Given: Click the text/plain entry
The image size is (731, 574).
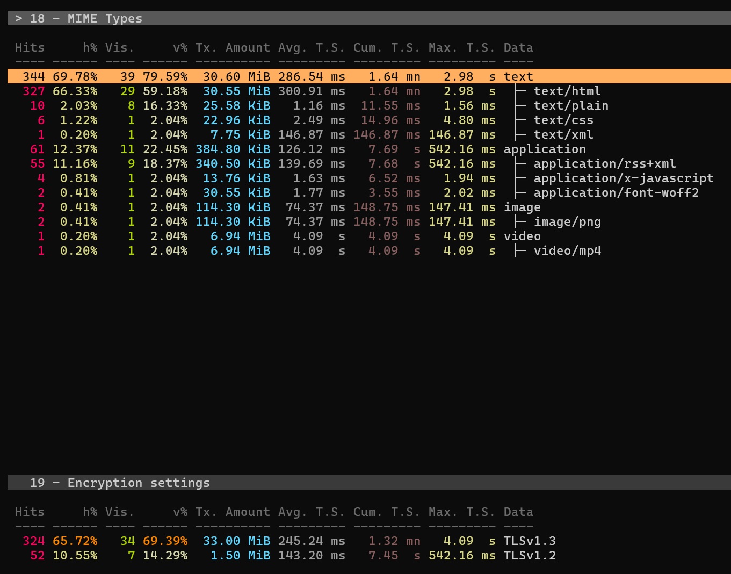Looking at the screenshot, I should click(570, 105).
